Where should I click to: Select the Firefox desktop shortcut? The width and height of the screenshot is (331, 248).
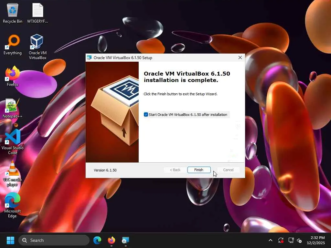[x=13, y=76]
